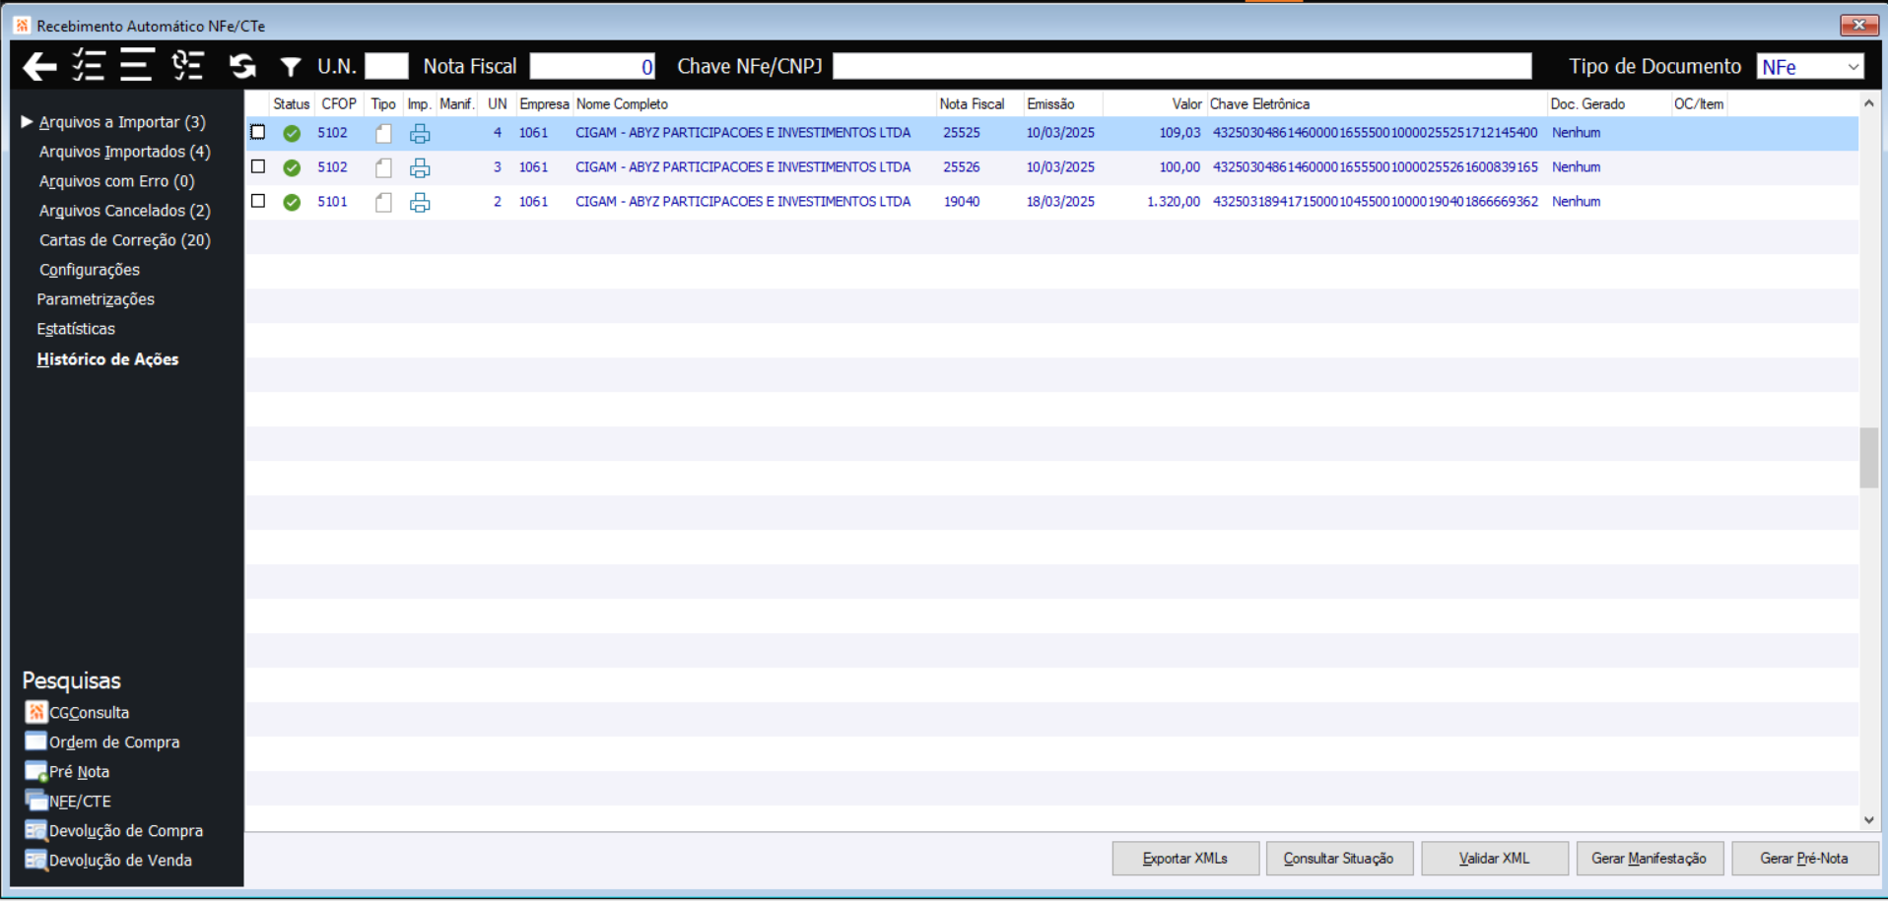Click the settings list icon in toolbar
1888x901 pixels.
187,65
